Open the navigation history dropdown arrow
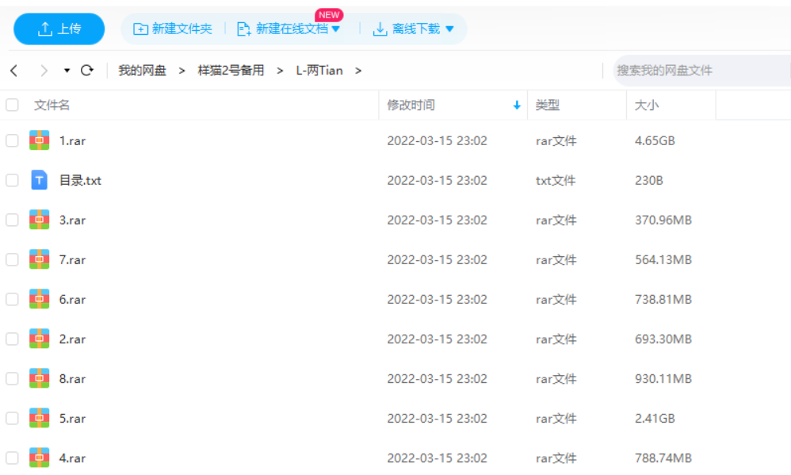The image size is (791, 475). coord(67,71)
